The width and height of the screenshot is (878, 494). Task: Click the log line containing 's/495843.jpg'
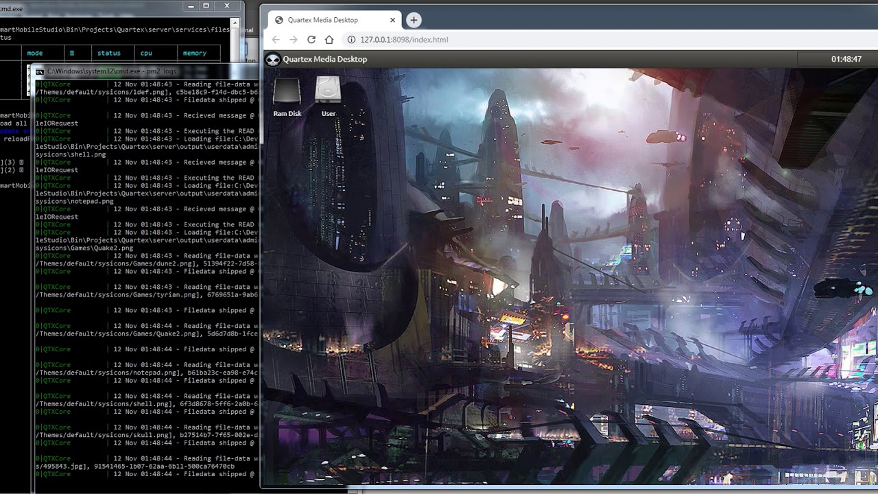pyautogui.click(x=135, y=467)
